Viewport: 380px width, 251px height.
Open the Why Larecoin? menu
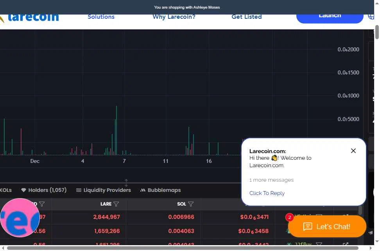(174, 17)
